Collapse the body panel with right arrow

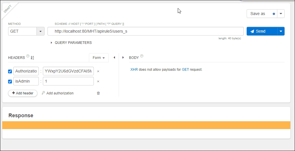tap(123, 58)
